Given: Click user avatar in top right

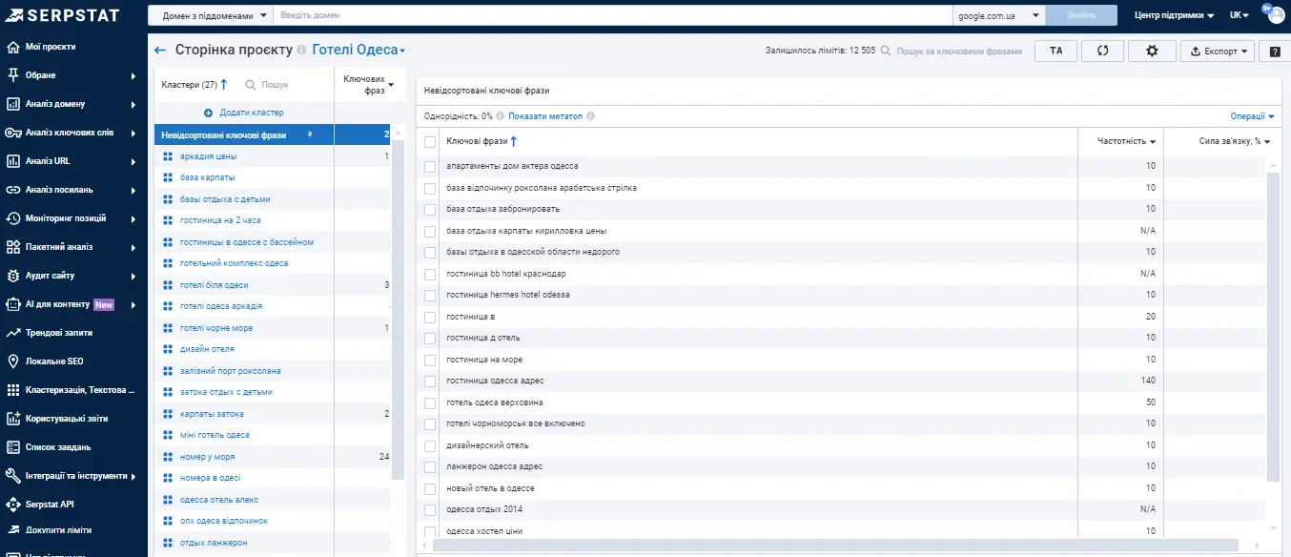Looking at the screenshot, I should tap(1275, 14).
